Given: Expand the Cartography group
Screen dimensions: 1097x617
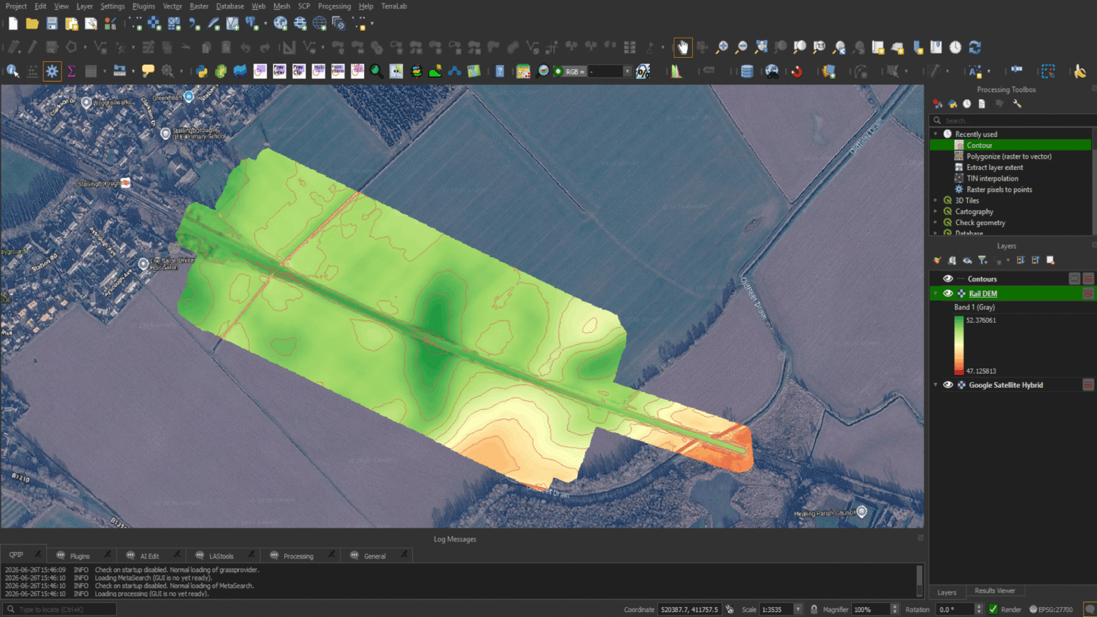Looking at the screenshot, I should click(x=936, y=211).
